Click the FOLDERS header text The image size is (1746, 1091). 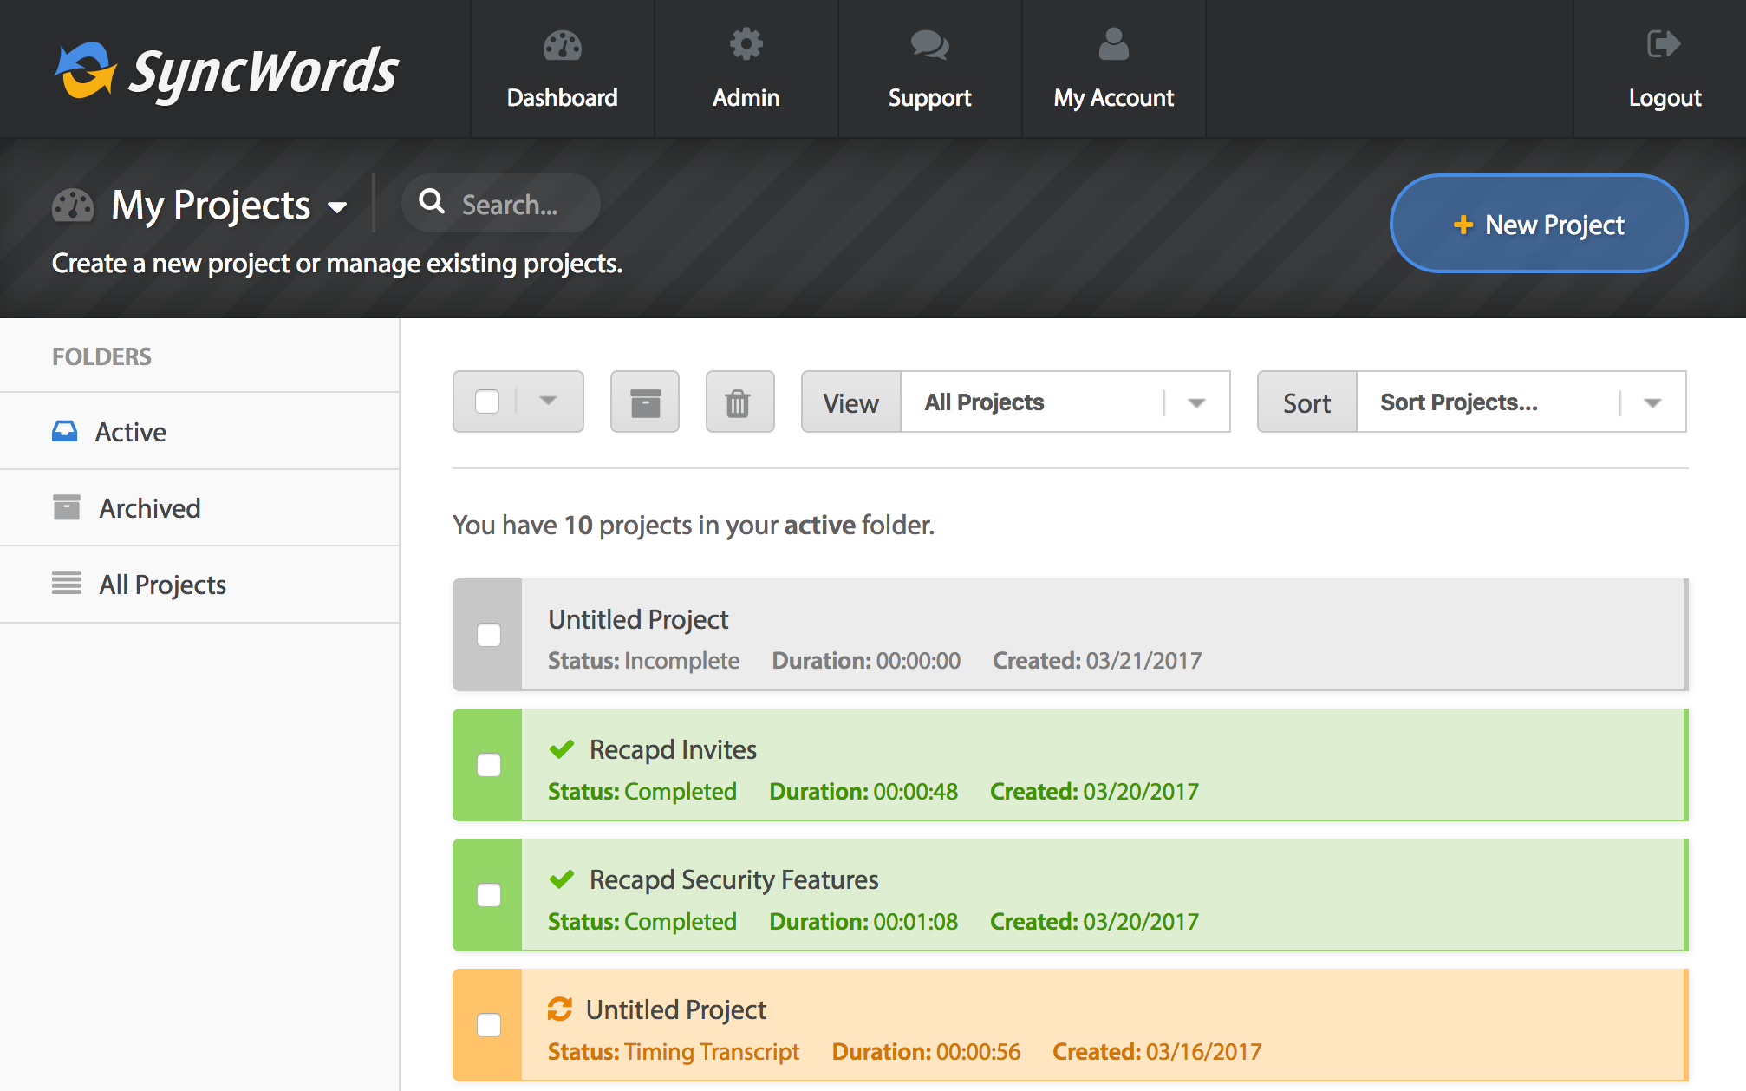click(x=101, y=356)
